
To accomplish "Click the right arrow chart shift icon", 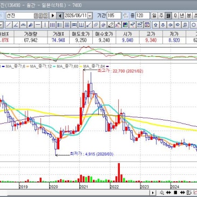I will coord(178,25).
